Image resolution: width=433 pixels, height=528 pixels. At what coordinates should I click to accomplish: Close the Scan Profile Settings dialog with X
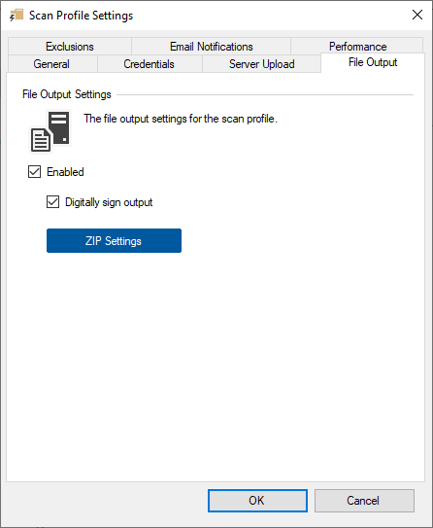pyautogui.click(x=417, y=15)
